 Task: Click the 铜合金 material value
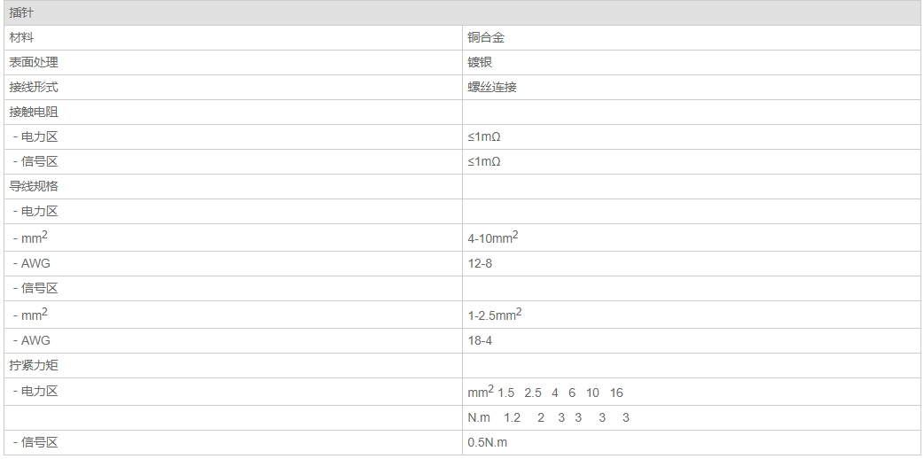[486, 38]
